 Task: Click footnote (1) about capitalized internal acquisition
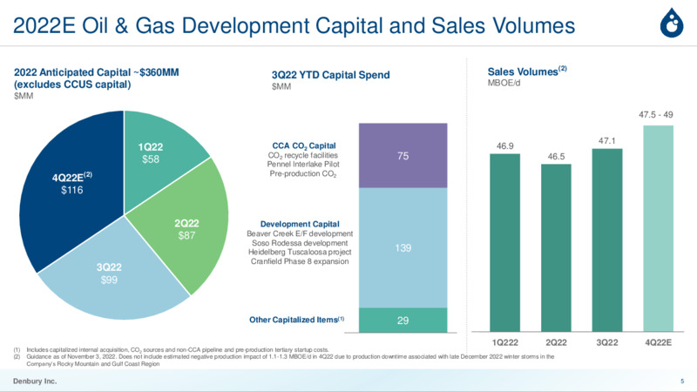pyautogui.click(x=171, y=350)
